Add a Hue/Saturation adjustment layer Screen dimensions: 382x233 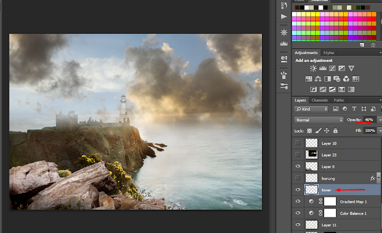click(x=309, y=79)
